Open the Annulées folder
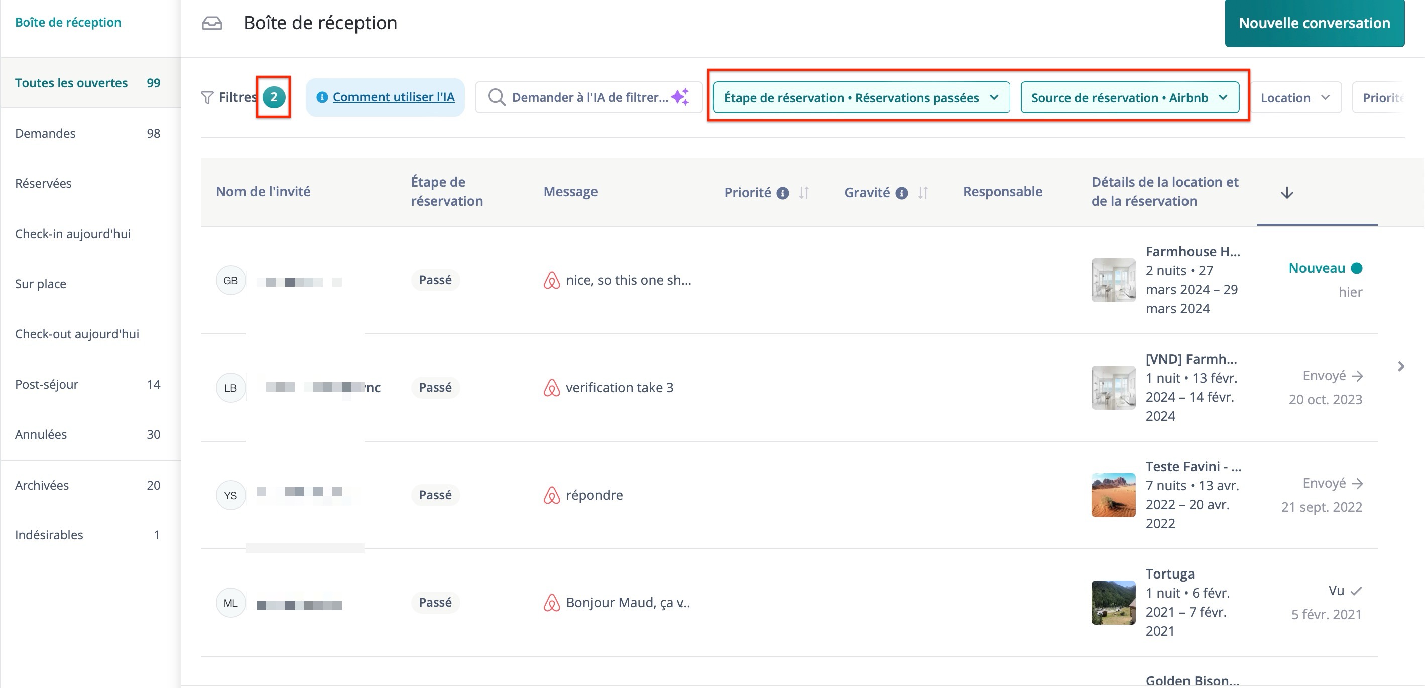This screenshot has height=688, width=1425. (x=41, y=435)
